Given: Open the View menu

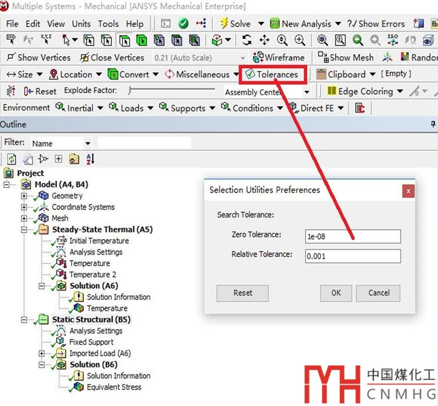Looking at the screenshot, I should [x=56, y=24].
